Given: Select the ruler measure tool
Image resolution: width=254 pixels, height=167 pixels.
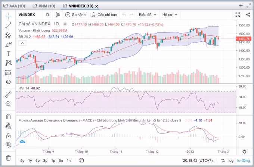Looking at the screenshot, I should (x=8, y=95).
